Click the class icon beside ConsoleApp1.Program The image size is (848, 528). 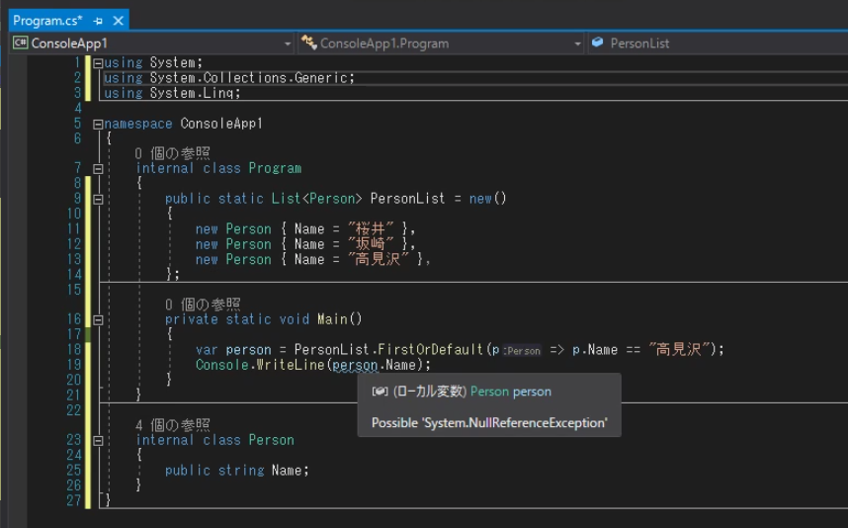click(308, 43)
